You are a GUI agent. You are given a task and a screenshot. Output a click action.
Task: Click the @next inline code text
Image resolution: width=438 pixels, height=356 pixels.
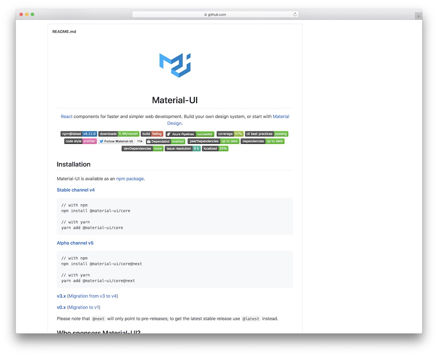tap(98, 319)
